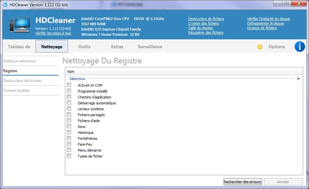Viewport: 309px width, 189px height.
Task: Open Crypter des fichiers link
Action: pyautogui.click(x=203, y=23)
